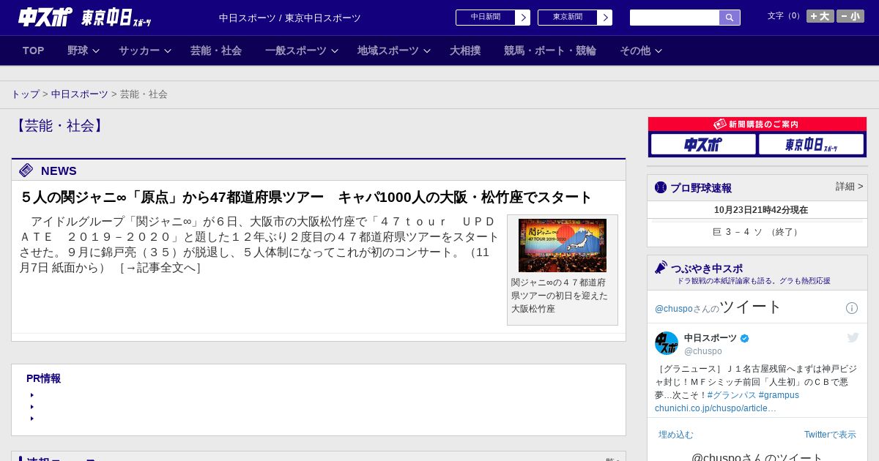Click the first PR情報 bullet arrow
The image size is (879, 461).
click(x=32, y=395)
